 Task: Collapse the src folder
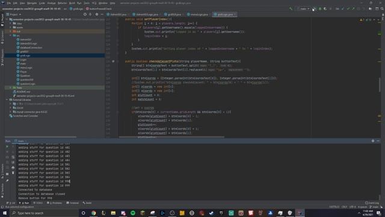click(11, 36)
